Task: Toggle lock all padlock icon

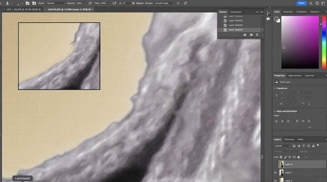Action: click(x=299, y=157)
